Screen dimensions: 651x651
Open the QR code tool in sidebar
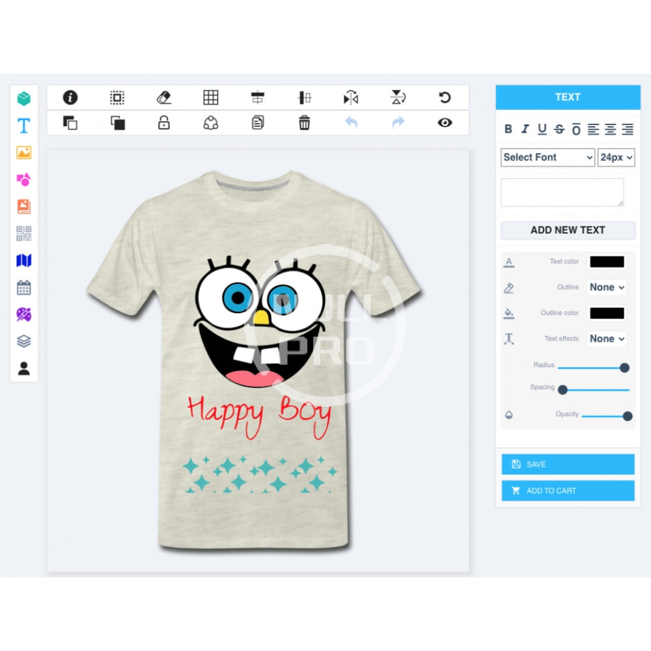(x=24, y=234)
